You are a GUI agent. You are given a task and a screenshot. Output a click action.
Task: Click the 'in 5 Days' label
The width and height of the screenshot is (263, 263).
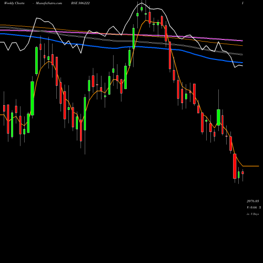pyautogui.click(x=252, y=214)
